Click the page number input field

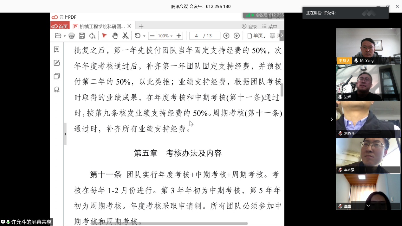click(x=197, y=36)
